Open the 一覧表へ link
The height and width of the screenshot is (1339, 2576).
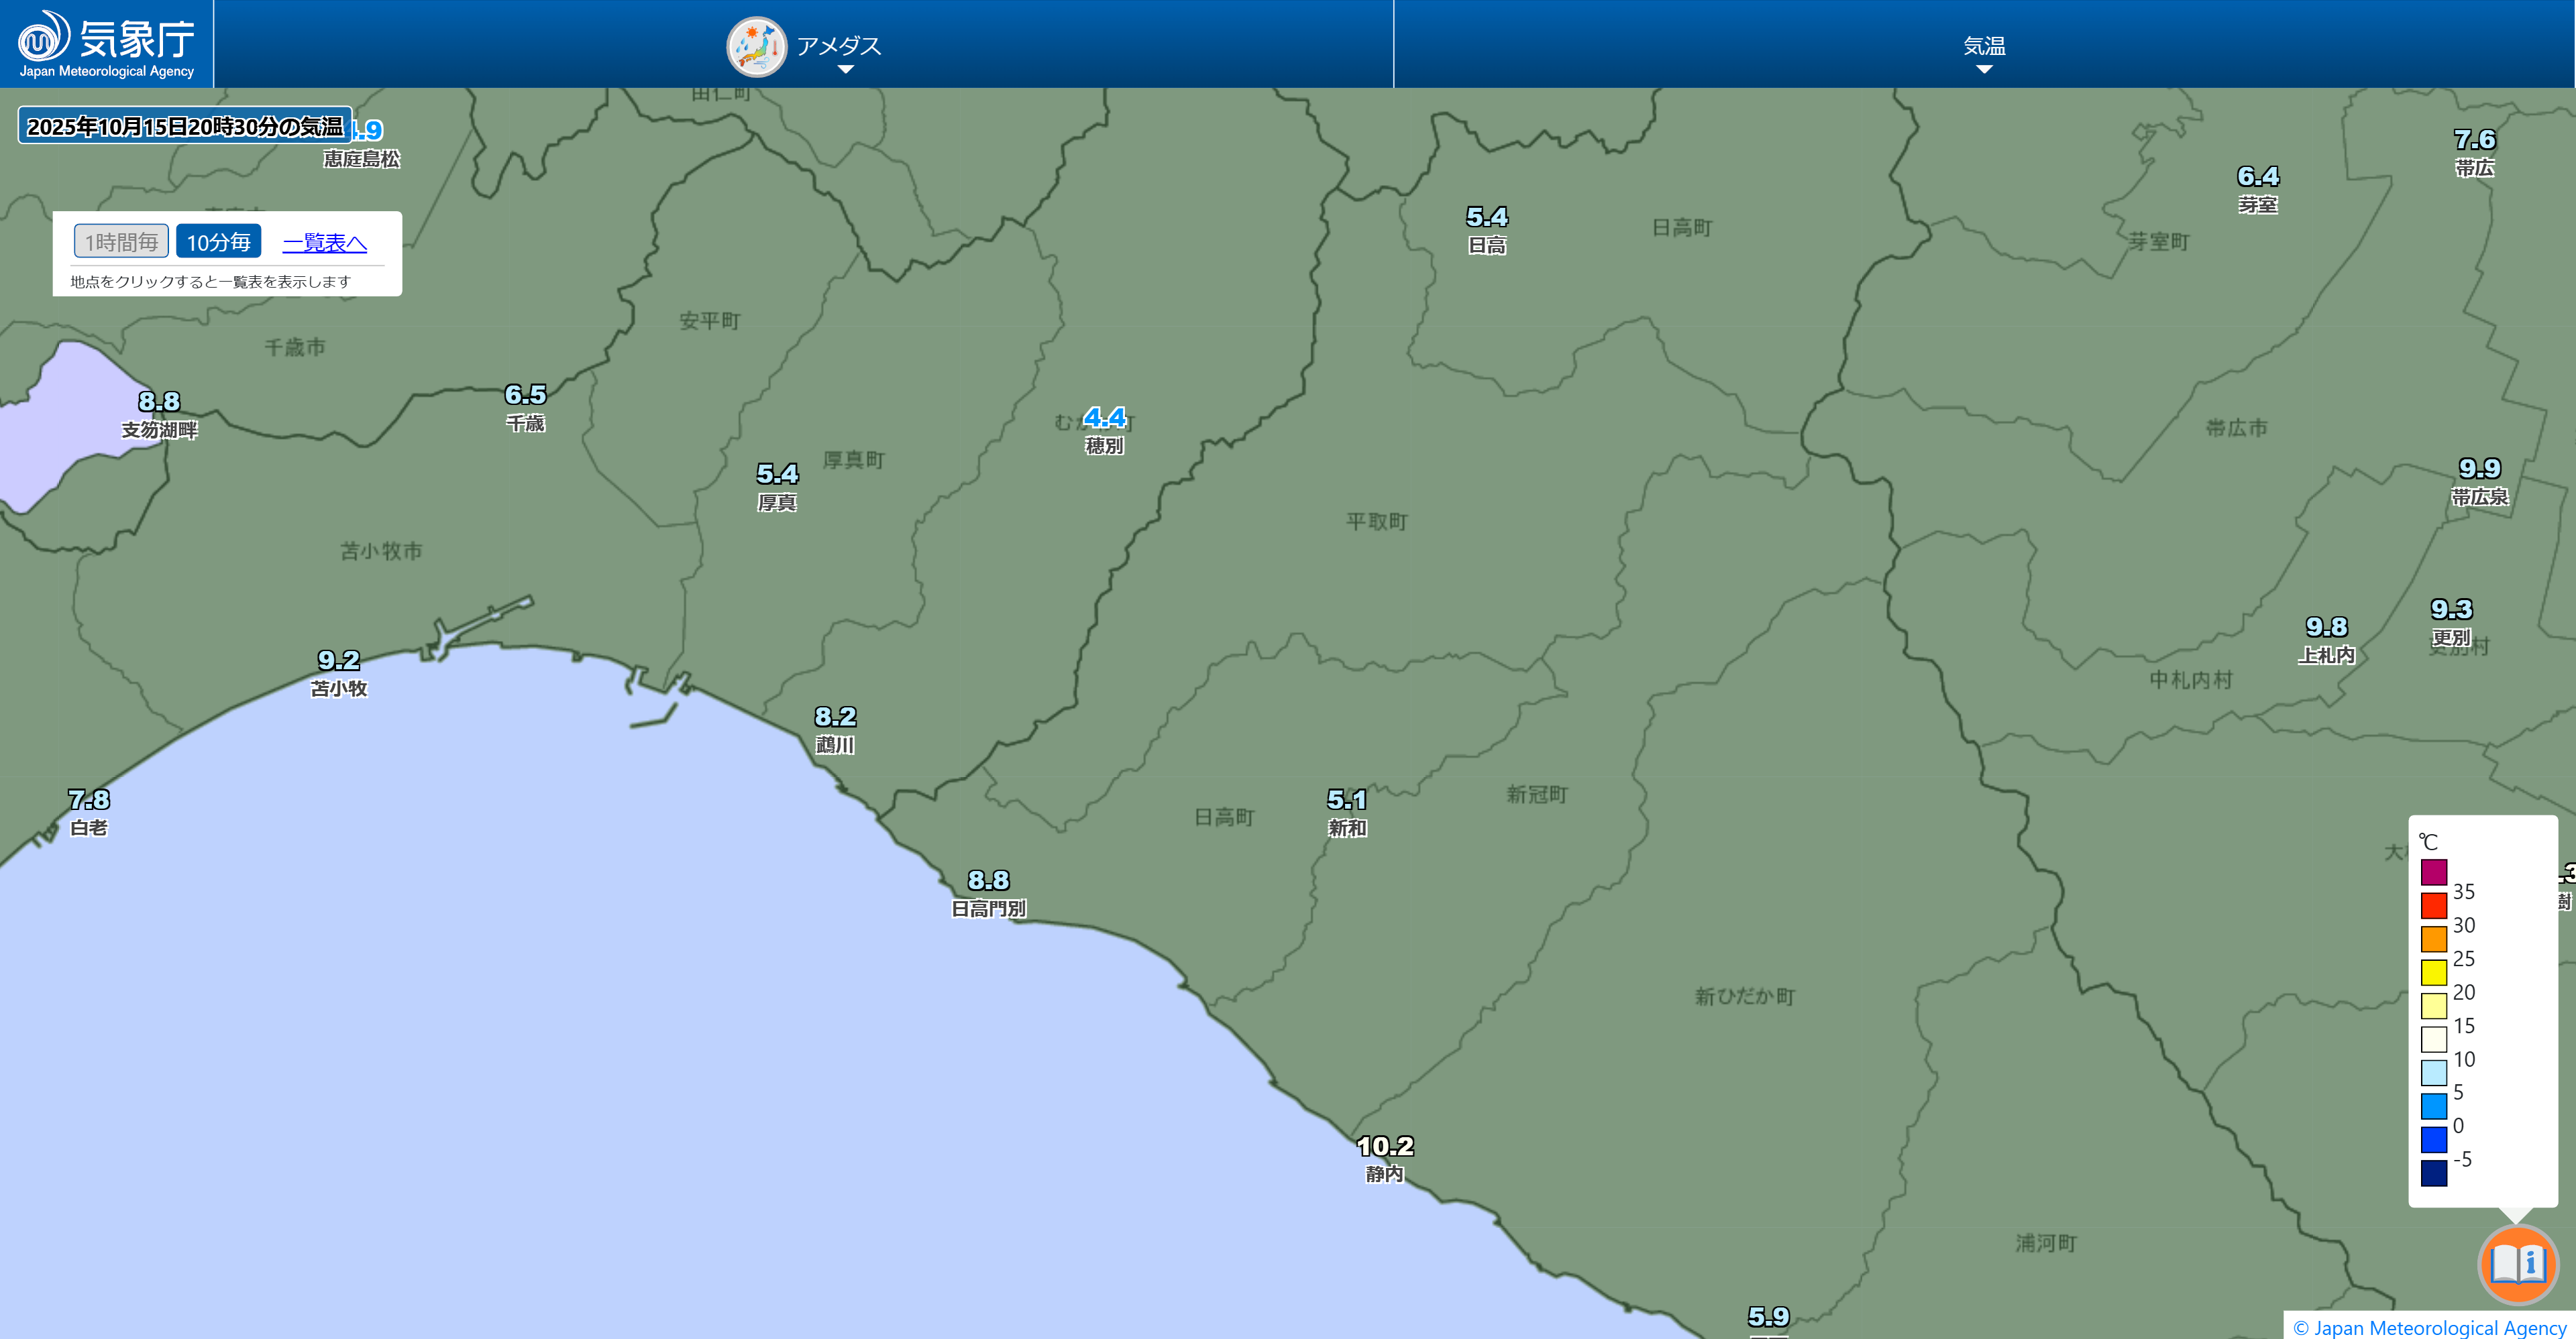click(324, 243)
